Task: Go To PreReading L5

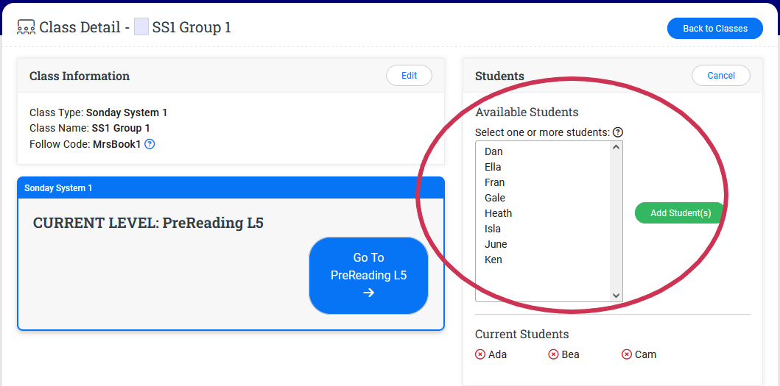Action: [x=368, y=276]
